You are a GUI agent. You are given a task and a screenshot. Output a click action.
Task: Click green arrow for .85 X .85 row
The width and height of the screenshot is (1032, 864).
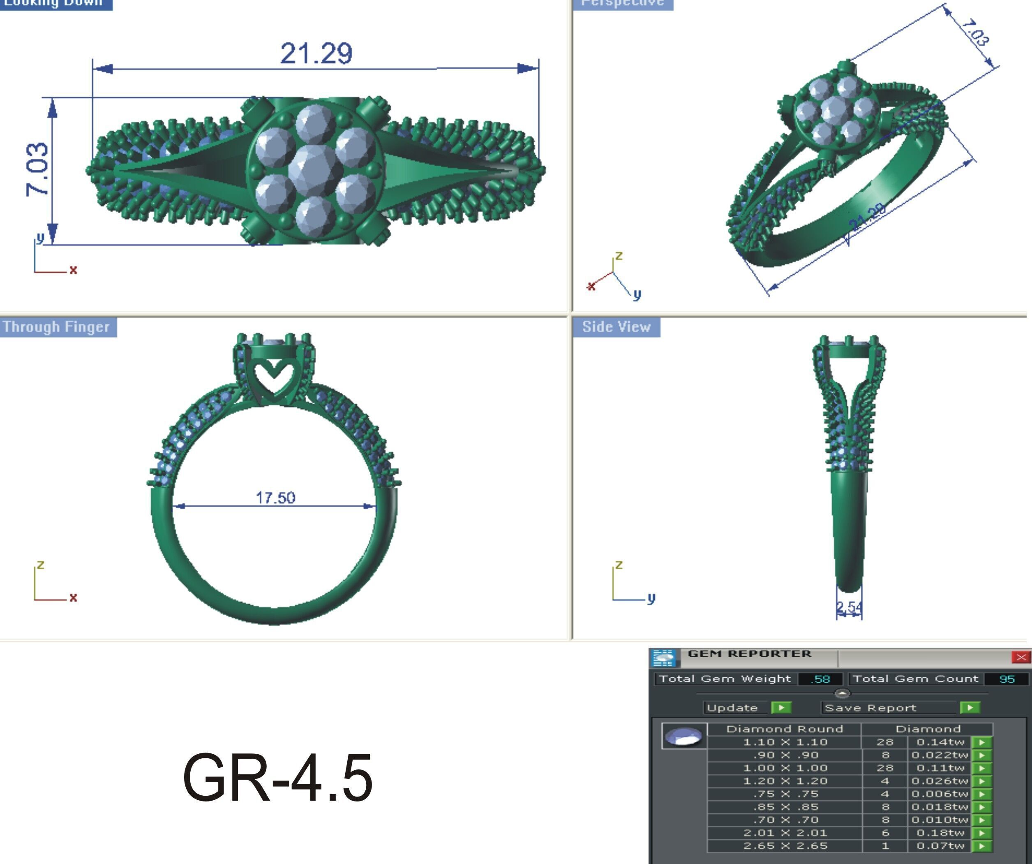982,807
